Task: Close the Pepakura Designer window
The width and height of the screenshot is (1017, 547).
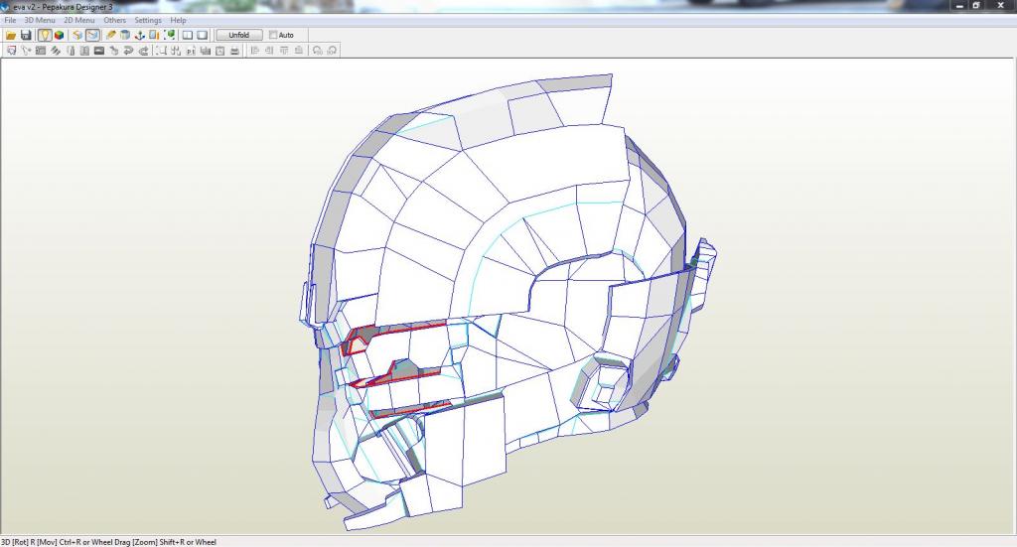Action: [x=1001, y=6]
